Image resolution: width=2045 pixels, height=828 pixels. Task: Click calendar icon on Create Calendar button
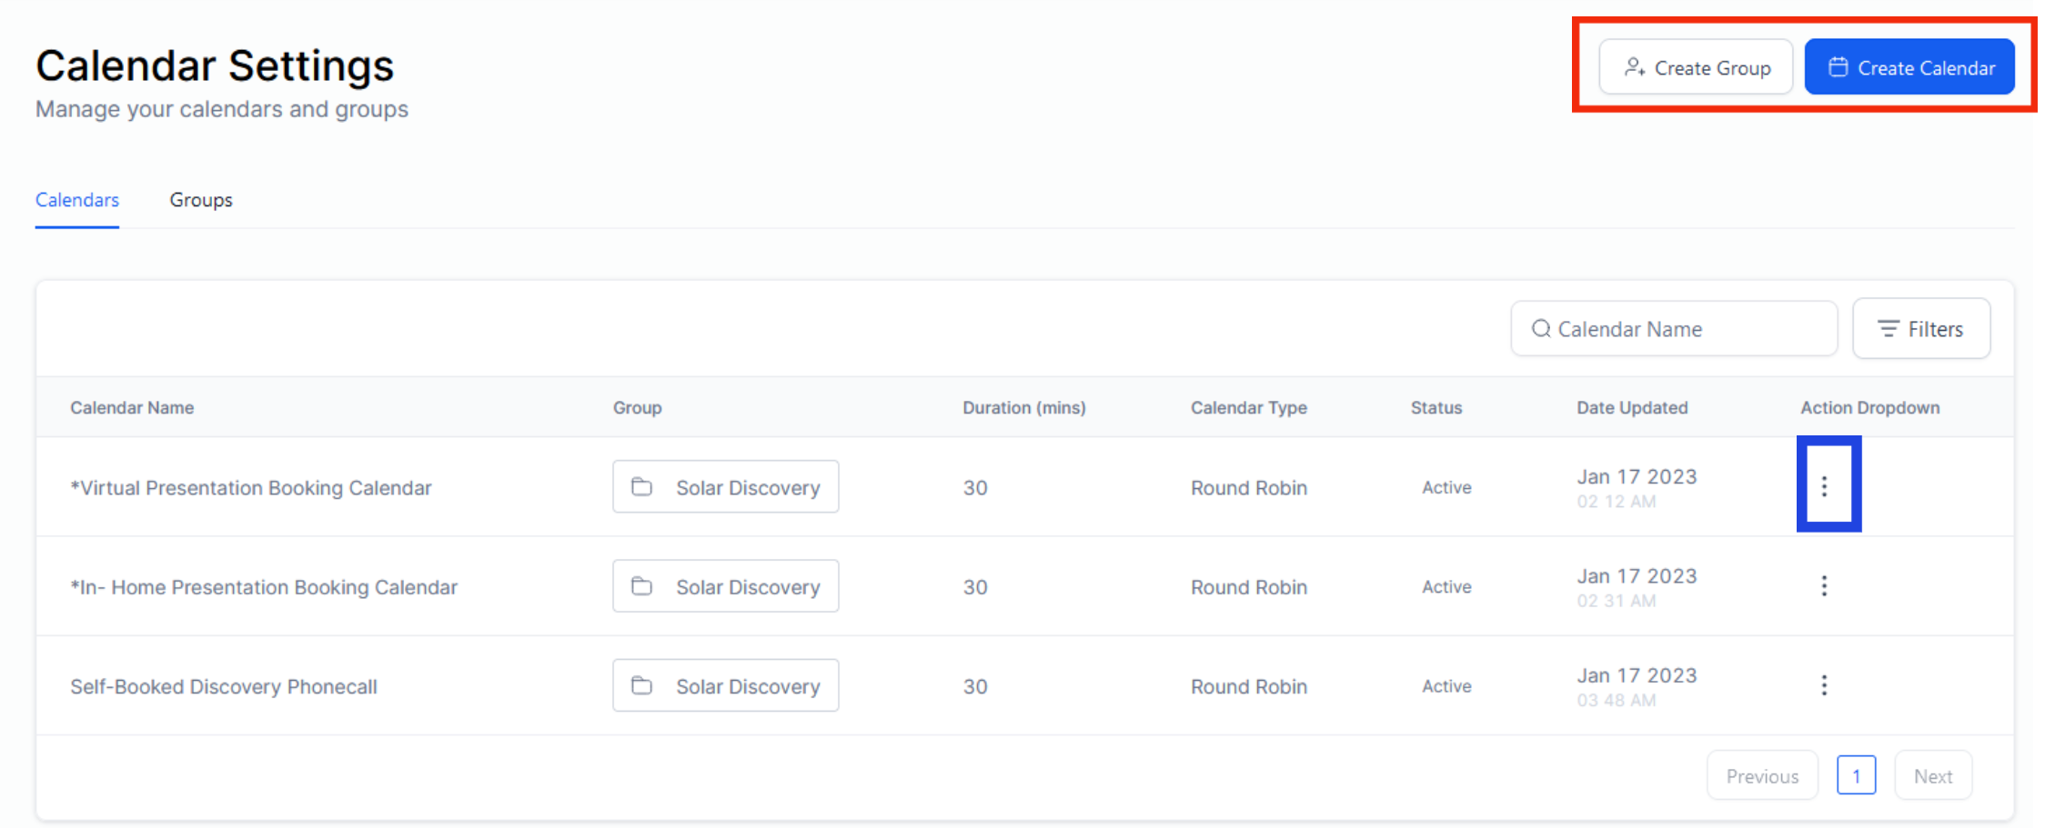pyautogui.click(x=1838, y=67)
